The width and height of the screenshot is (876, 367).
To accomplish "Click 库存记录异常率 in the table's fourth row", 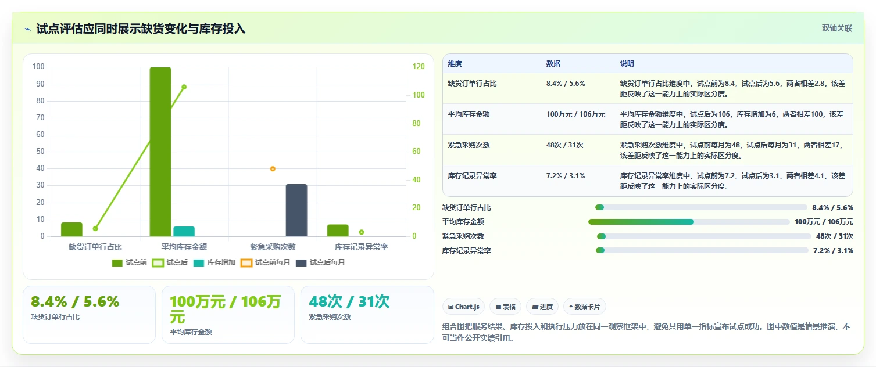I will (x=472, y=176).
